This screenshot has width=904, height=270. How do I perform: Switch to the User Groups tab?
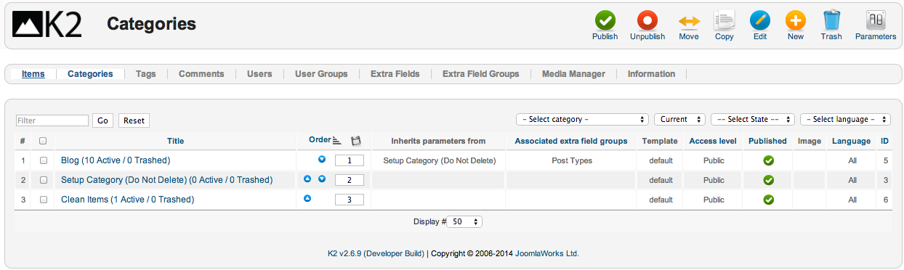[321, 74]
